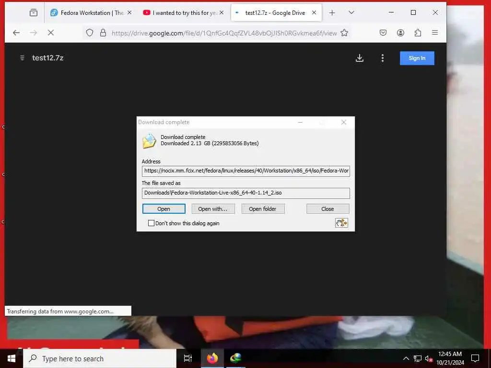The width and height of the screenshot is (491, 368).
Task: Bookmark this page with the star
Action: [x=344, y=33]
